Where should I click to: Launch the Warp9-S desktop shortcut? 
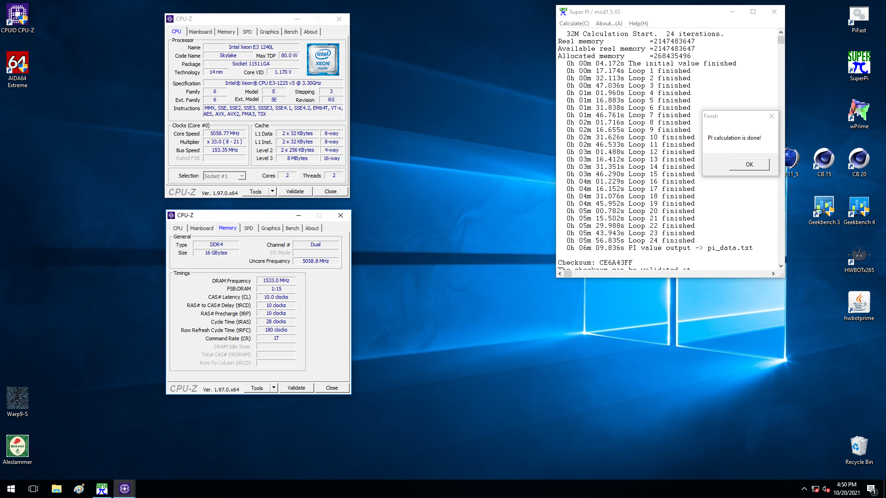coord(18,402)
